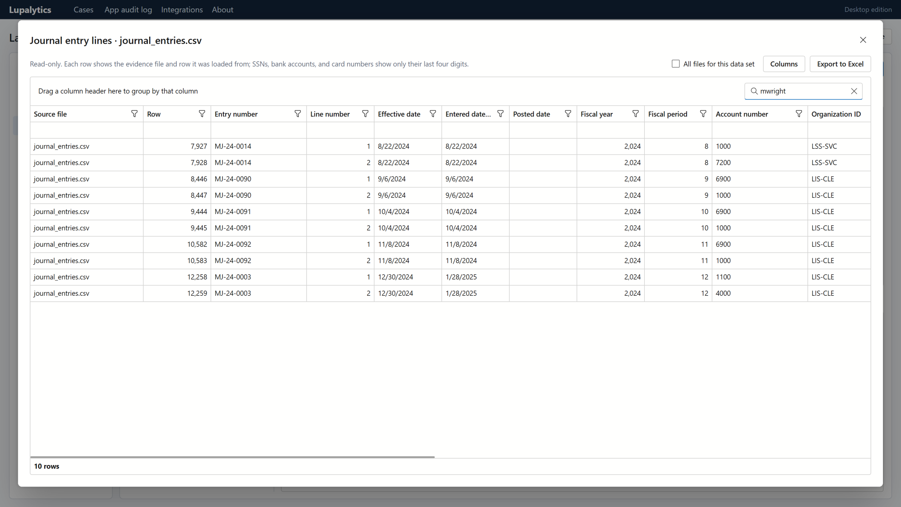Open filter for Fiscal year column

[x=635, y=114]
